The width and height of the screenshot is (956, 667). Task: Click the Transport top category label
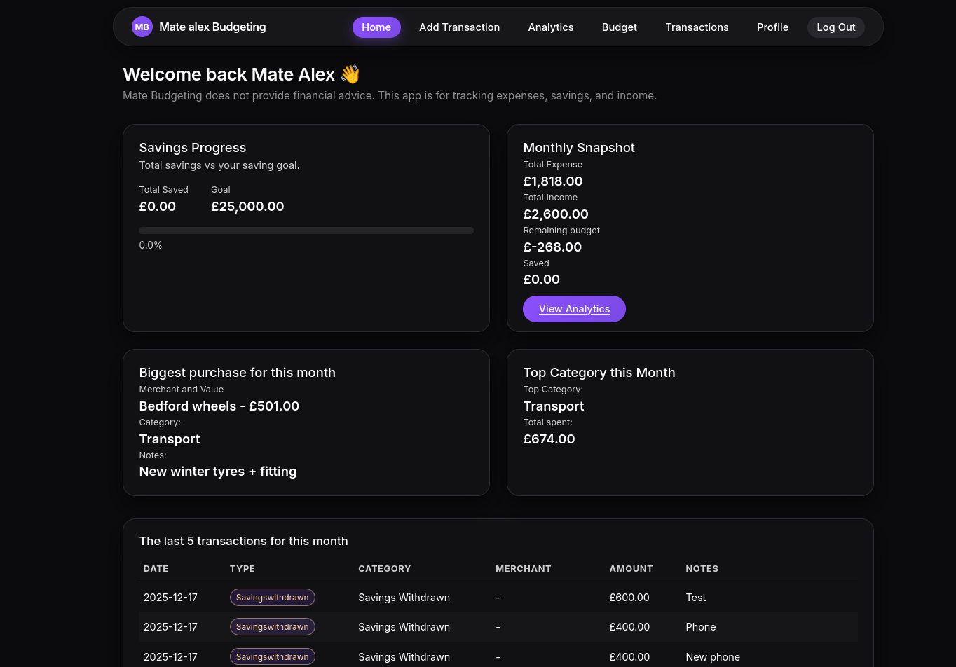pyautogui.click(x=553, y=406)
